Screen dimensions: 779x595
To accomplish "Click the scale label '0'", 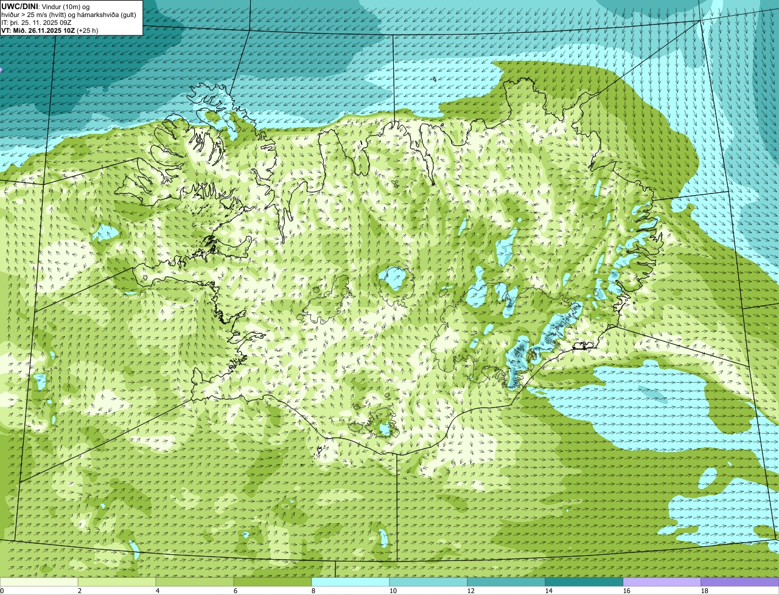I will pyautogui.click(x=2, y=591).
